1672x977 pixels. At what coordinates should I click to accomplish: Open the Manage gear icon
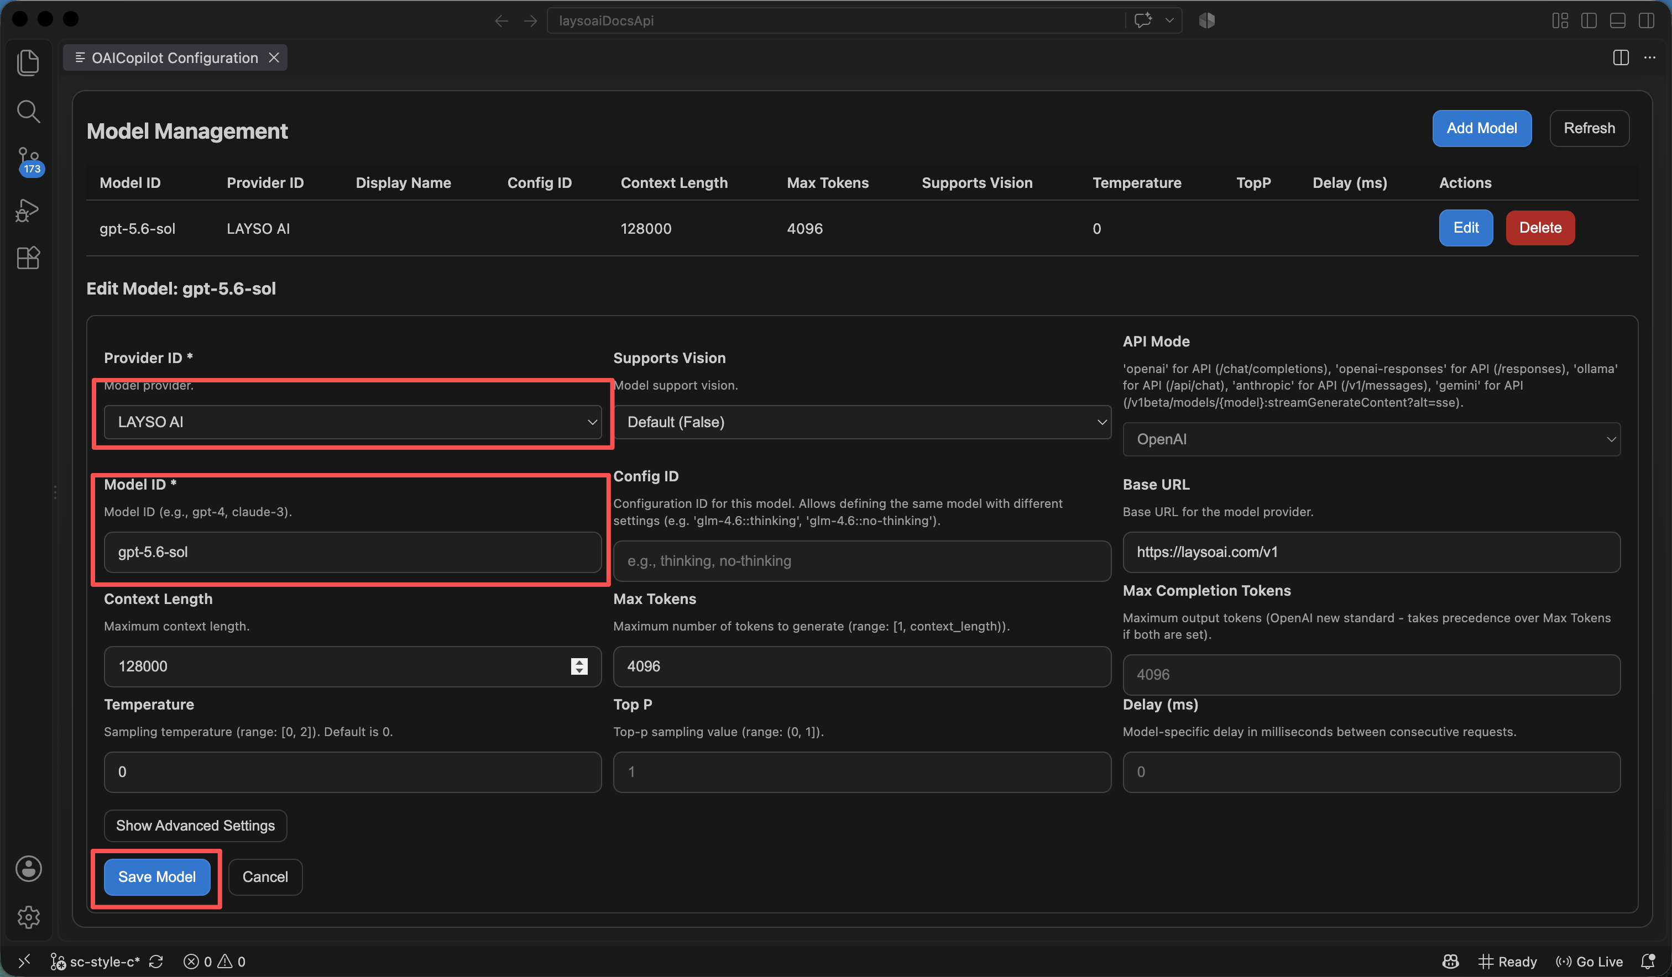pyautogui.click(x=29, y=917)
